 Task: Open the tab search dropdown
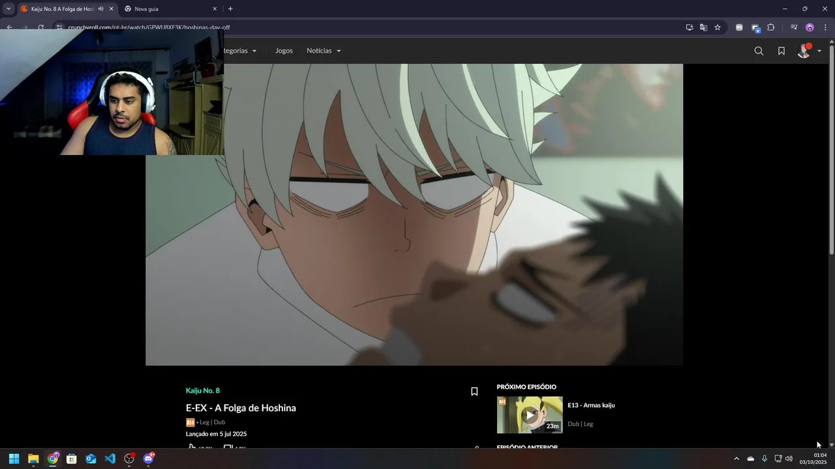(8, 9)
